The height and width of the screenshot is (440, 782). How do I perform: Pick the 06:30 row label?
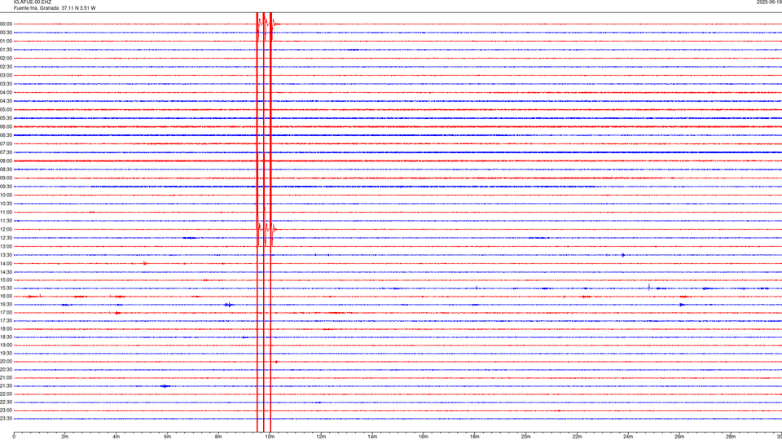click(x=6, y=135)
